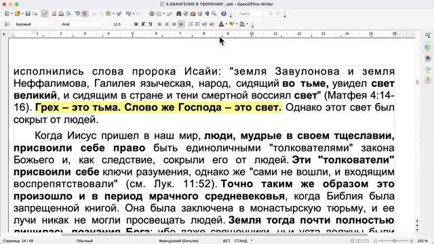Screen dimensions: 434x244
Task: Click Find Next down arrow in search toolbar
Action: pos(271,14)
